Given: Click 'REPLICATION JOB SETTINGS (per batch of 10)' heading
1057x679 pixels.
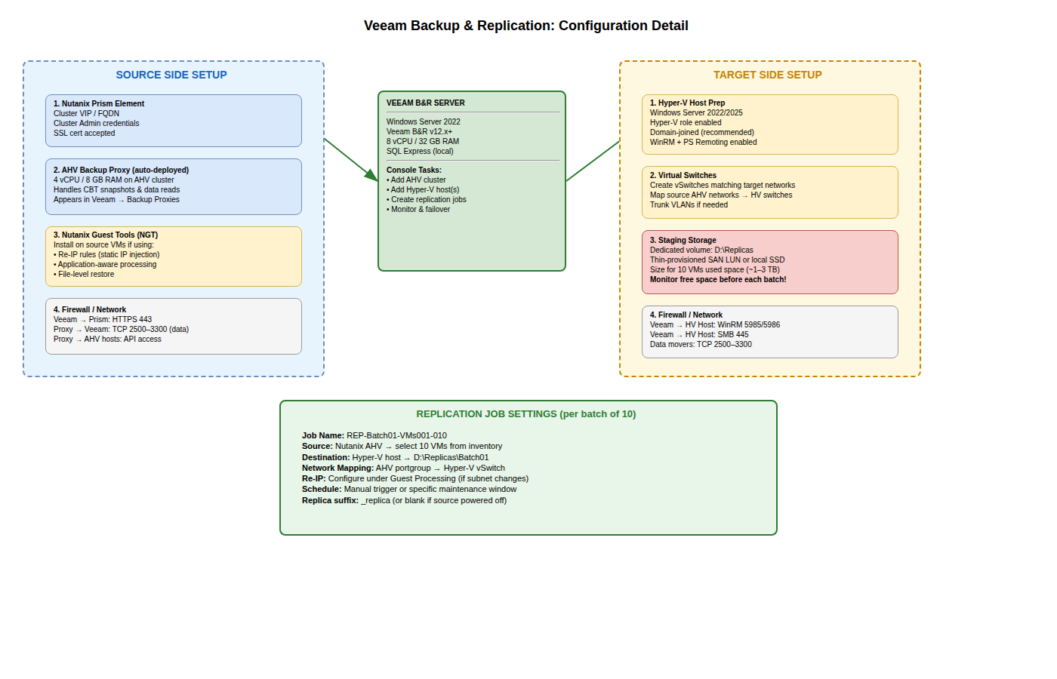Looking at the screenshot, I should 526,413.
